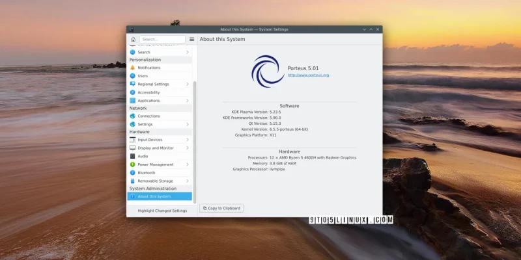This screenshot has height=260, width=521.
Task: Open the Accessibility entry
Action: pyautogui.click(x=160, y=92)
